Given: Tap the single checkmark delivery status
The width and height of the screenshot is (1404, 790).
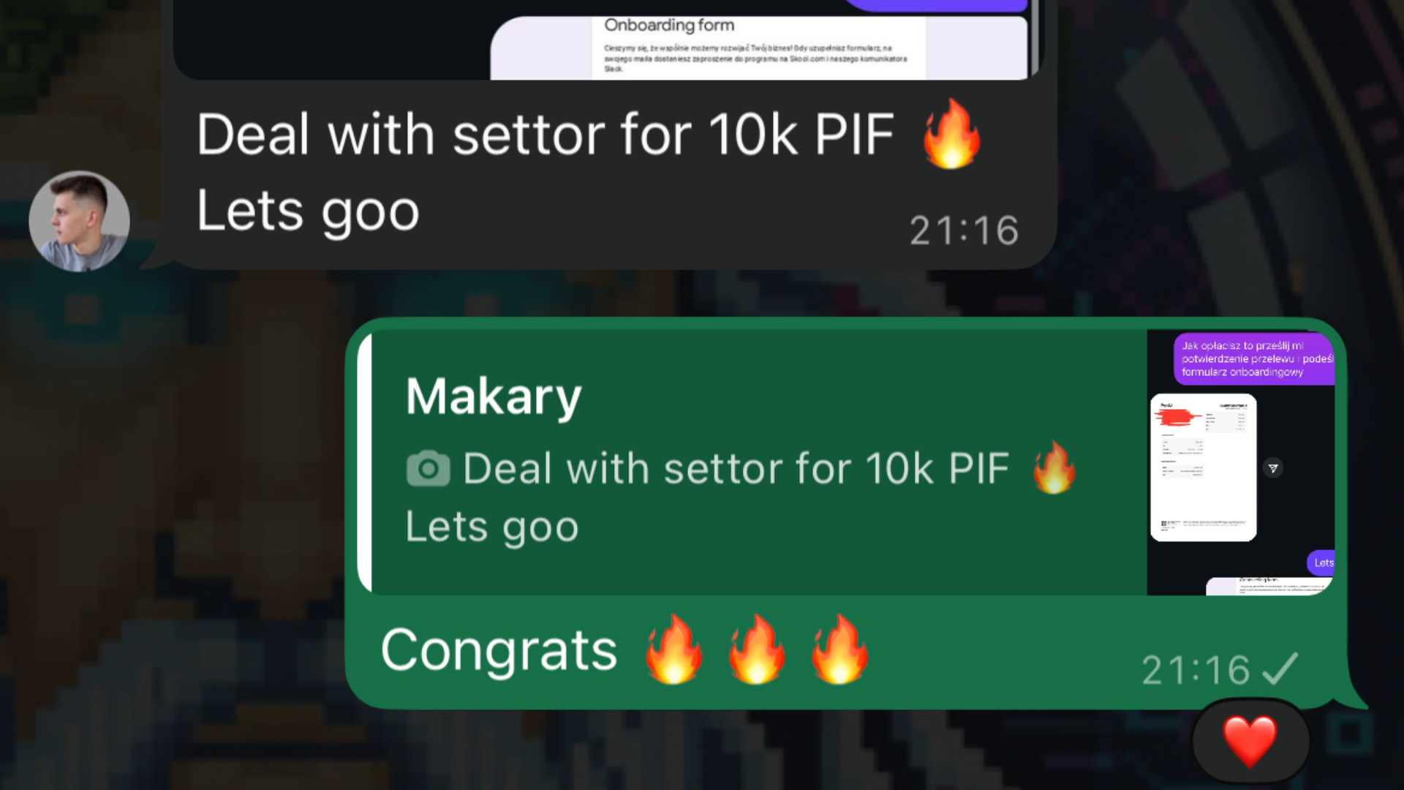Looking at the screenshot, I should pos(1280,669).
